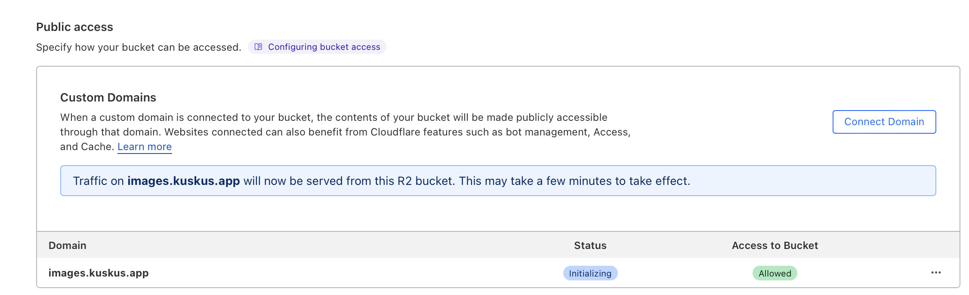The height and width of the screenshot is (295, 969).
Task: Click the bold images.kuskus.app text in the banner
Action: [183, 181]
